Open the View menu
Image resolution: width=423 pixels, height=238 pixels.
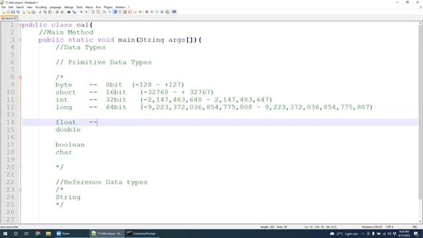[29, 7]
